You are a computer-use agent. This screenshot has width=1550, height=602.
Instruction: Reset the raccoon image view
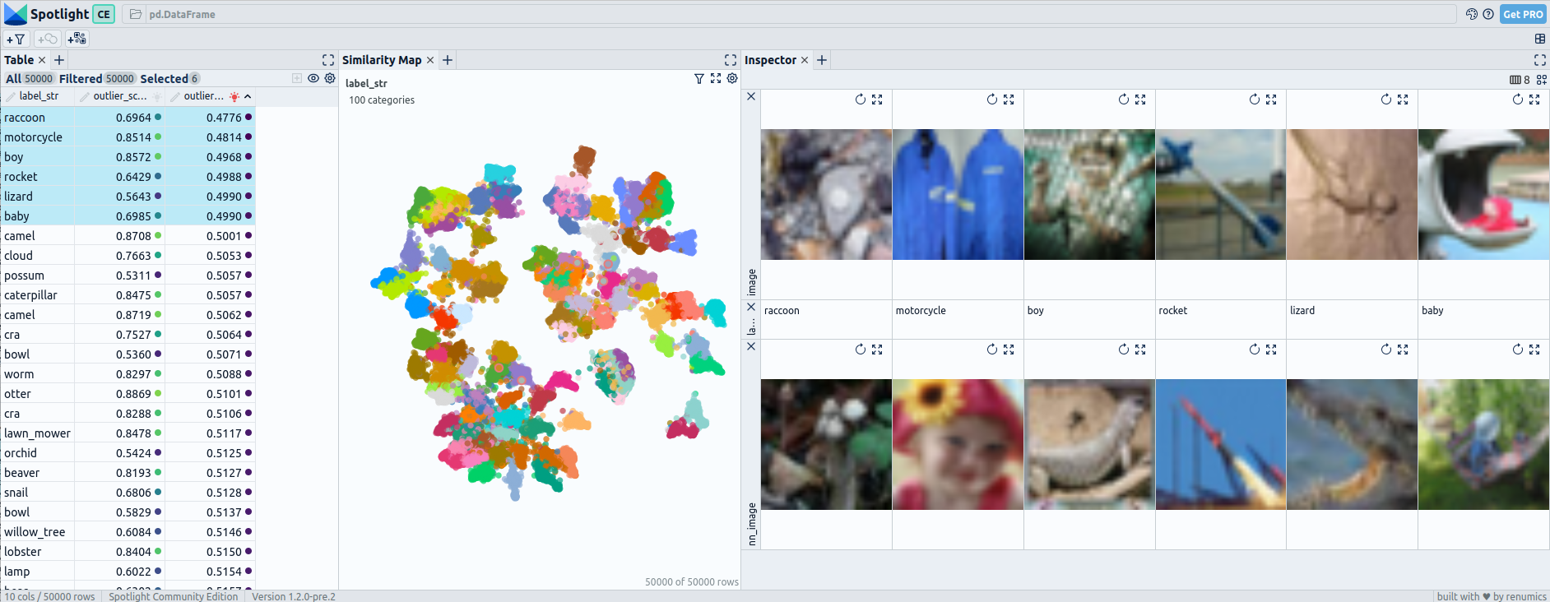(x=861, y=100)
